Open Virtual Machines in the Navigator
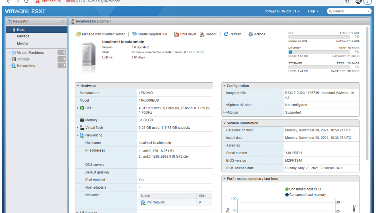The height and width of the screenshot is (213, 376). 31,53
